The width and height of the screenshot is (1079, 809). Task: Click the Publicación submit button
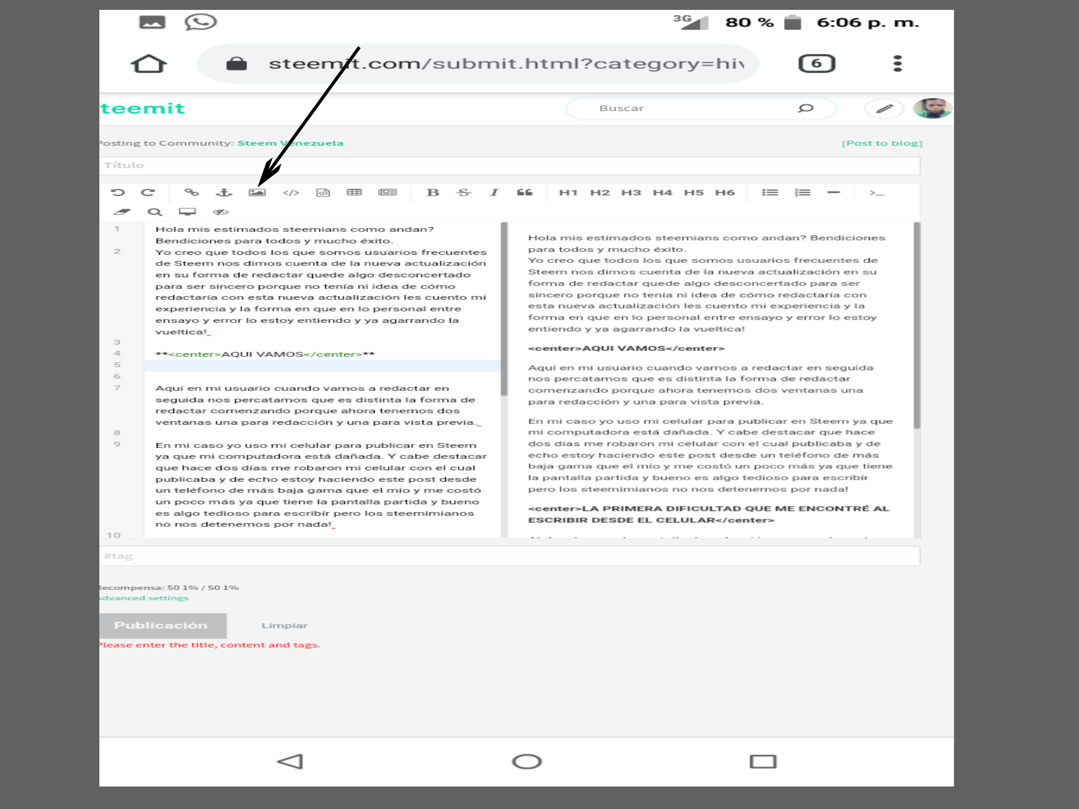[162, 626]
